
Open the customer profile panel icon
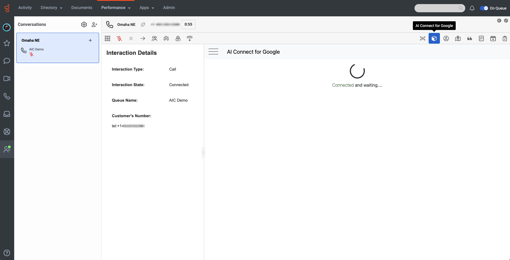pyautogui.click(x=446, y=38)
